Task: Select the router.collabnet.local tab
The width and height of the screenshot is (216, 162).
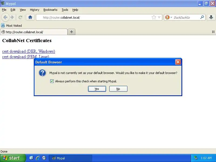Action: (x=34, y=32)
